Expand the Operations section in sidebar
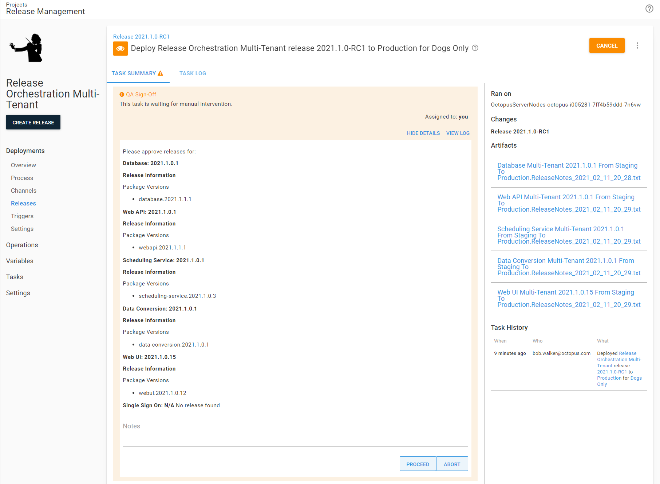 click(22, 245)
